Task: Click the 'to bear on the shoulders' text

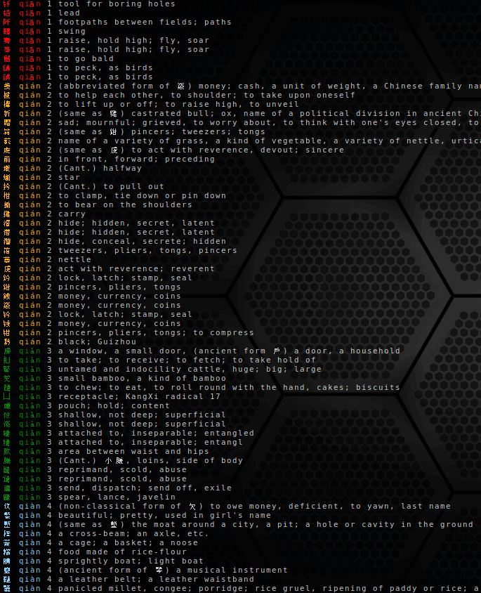Action: click(x=125, y=205)
